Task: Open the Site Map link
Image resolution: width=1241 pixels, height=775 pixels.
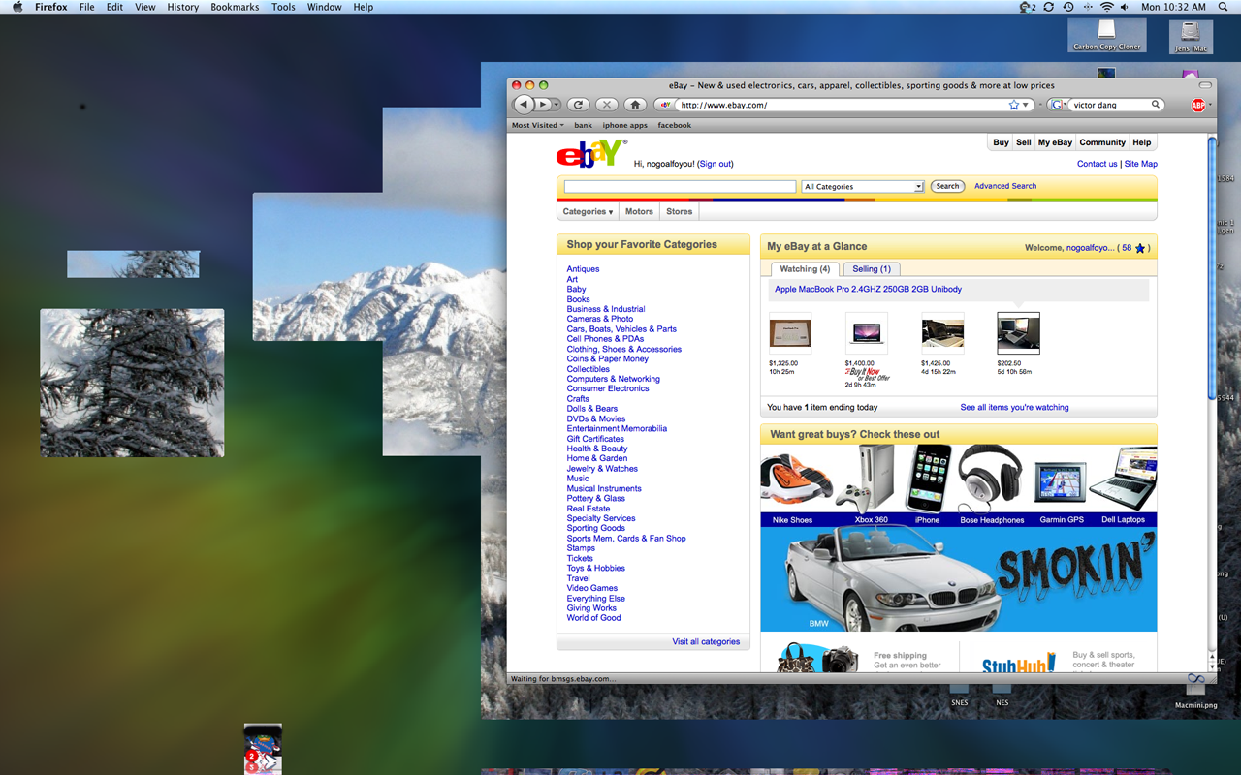Action: point(1141,164)
